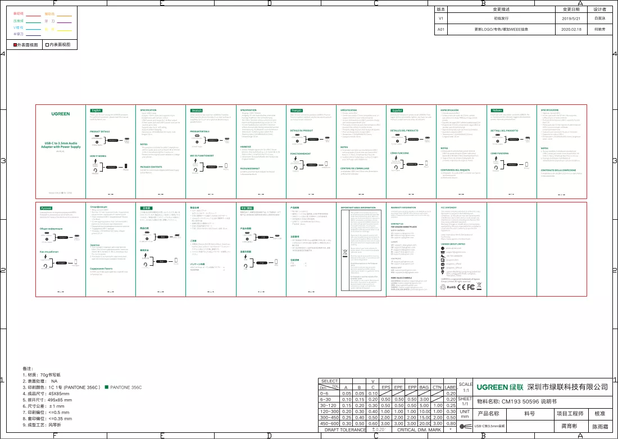This screenshot has height=439, width=618.
Task: Click the green English language tag
Action: click(x=96, y=110)
